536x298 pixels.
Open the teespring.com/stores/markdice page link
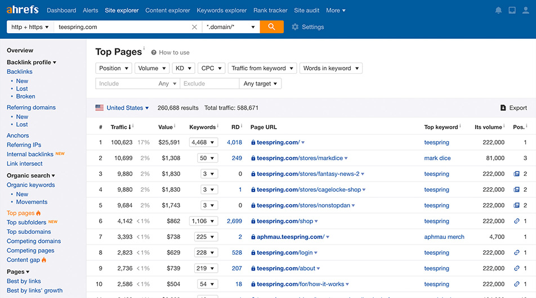298,159
